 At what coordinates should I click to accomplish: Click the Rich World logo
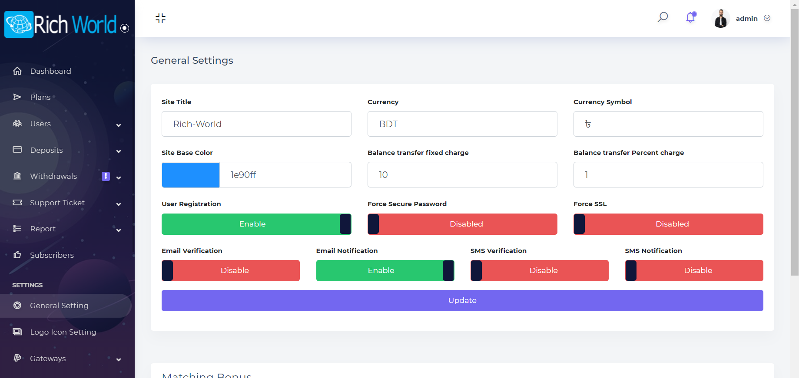click(x=61, y=24)
